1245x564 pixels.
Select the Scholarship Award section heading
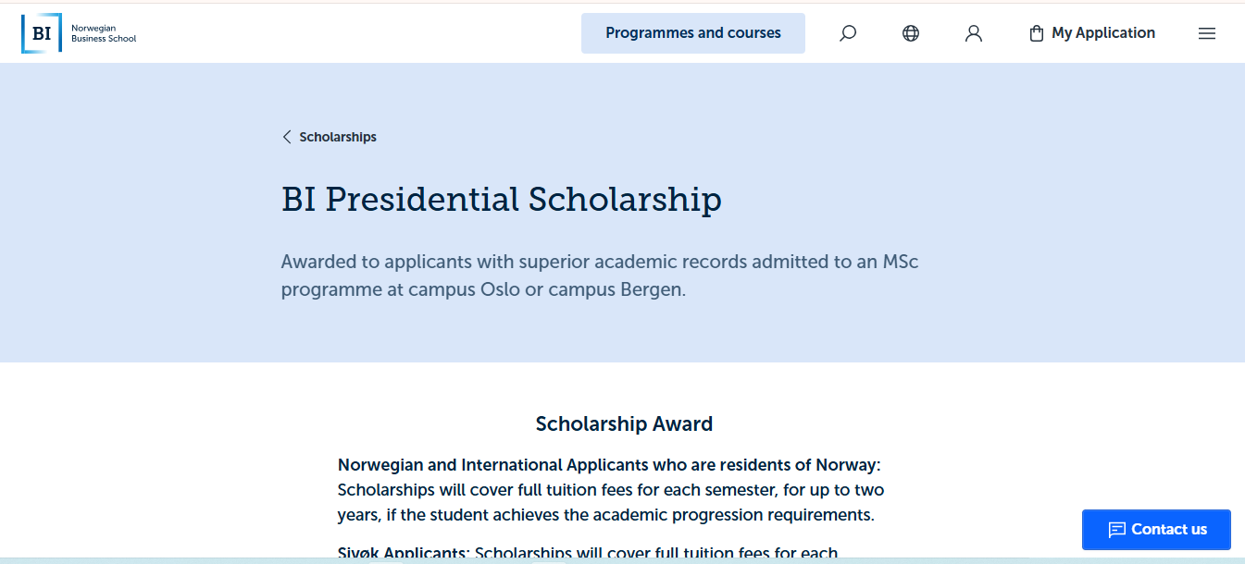point(624,423)
